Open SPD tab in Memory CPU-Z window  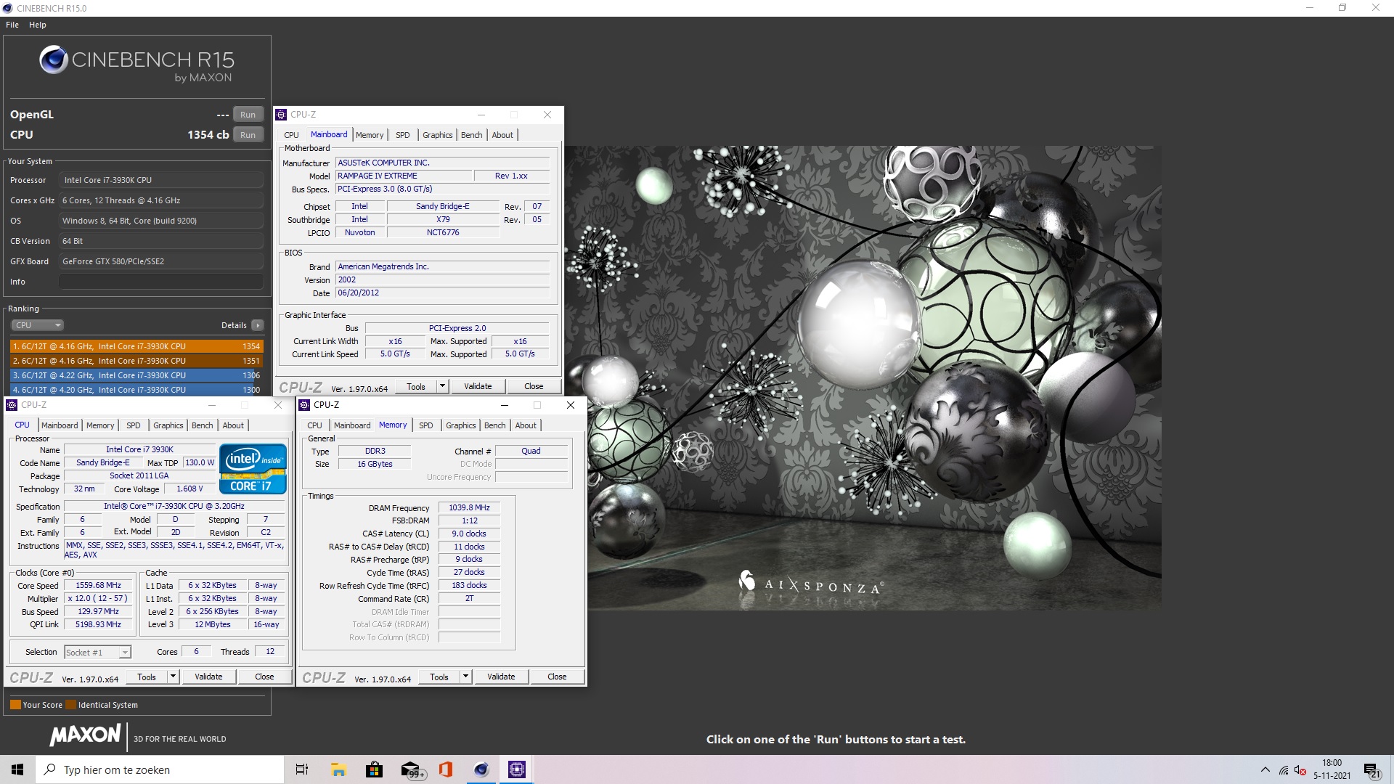[x=425, y=425]
